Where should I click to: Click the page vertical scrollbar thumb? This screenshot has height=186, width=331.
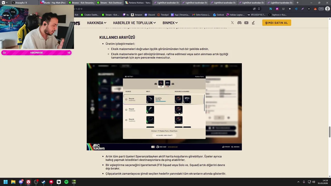[329, 132]
